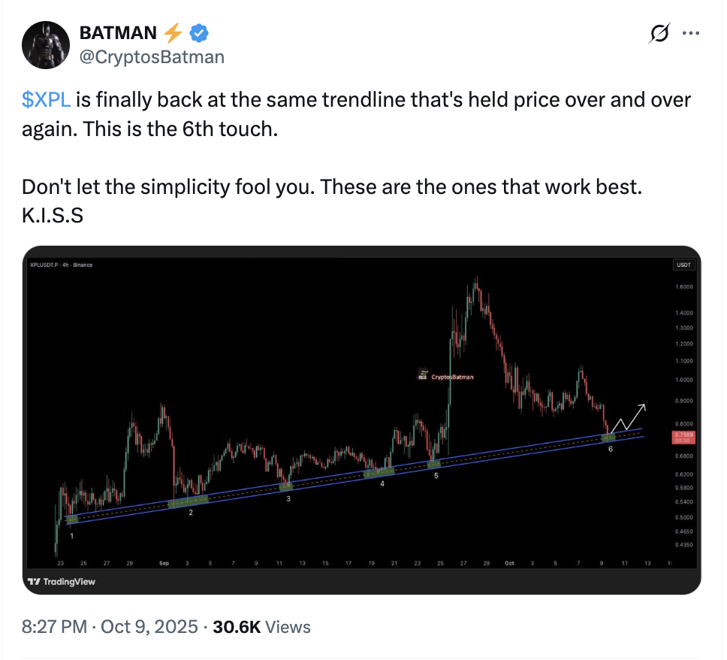
Task: Click the TradingView logo on the chart
Action: coord(62,581)
